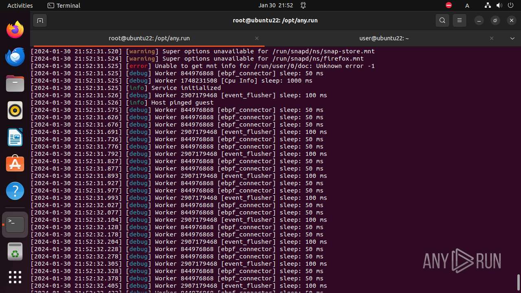Image resolution: width=521 pixels, height=293 pixels.
Task: Open the Trash from the dock
Action: pyautogui.click(x=15, y=251)
